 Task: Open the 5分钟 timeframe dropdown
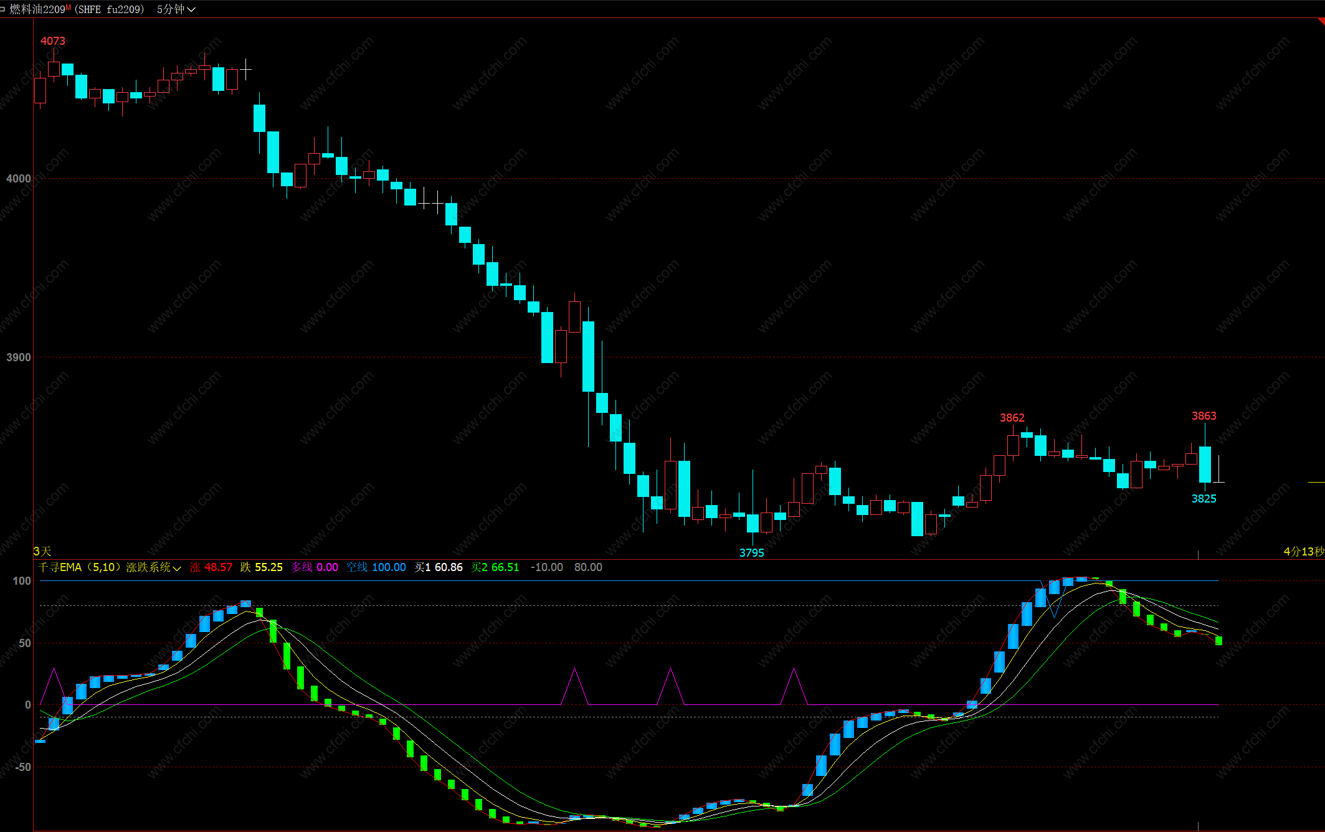click(x=176, y=9)
